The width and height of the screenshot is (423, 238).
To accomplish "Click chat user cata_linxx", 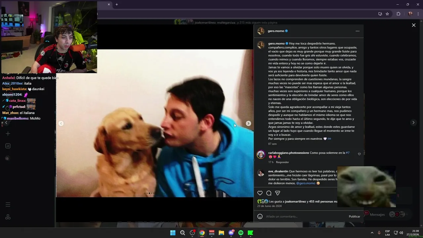I will (x=17, y=100).
